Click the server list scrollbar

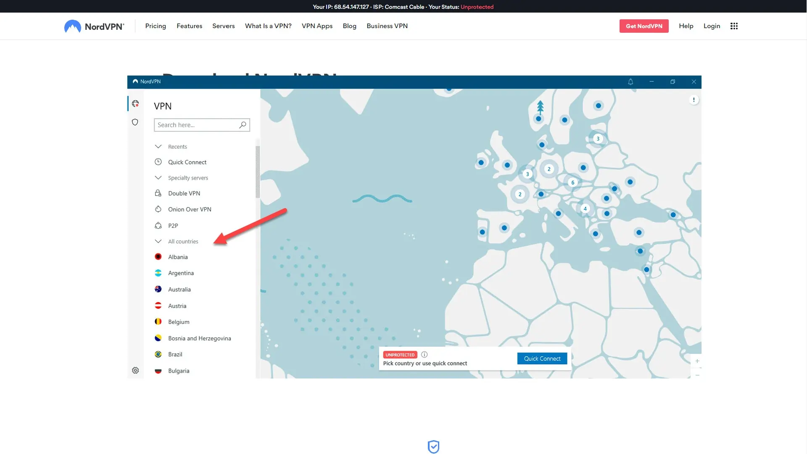click(258, 172)
